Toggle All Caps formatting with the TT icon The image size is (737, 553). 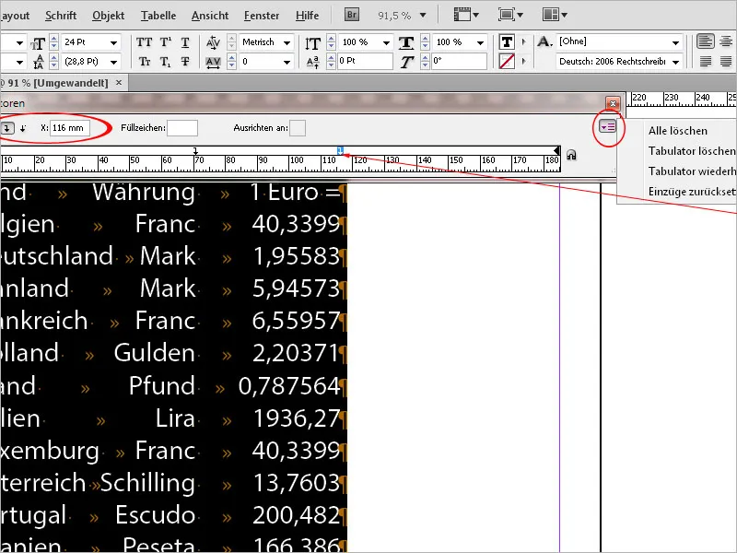(144, 41)
